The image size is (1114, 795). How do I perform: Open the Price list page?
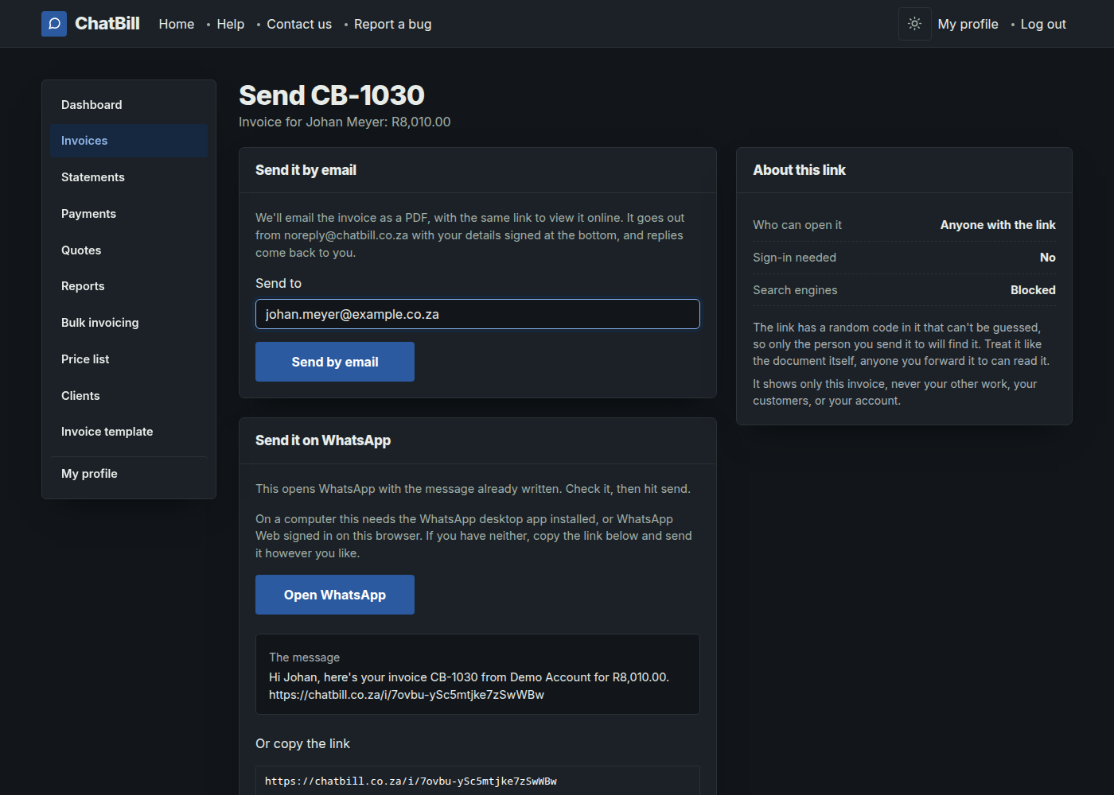click(x=129, y=359)
